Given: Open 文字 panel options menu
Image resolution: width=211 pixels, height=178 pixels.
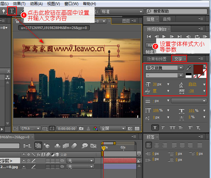Looking at the screenshot, I should [201, 59].
